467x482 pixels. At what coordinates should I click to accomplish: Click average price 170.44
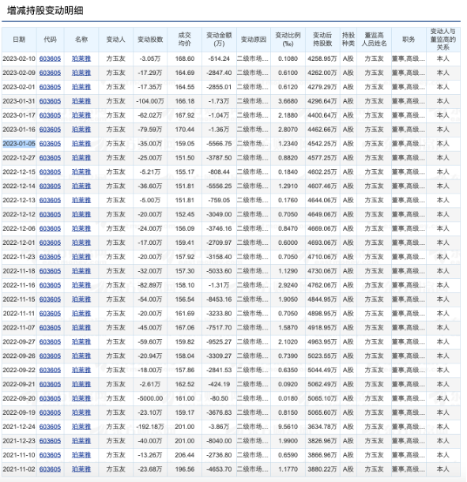(x=184, y=130)
